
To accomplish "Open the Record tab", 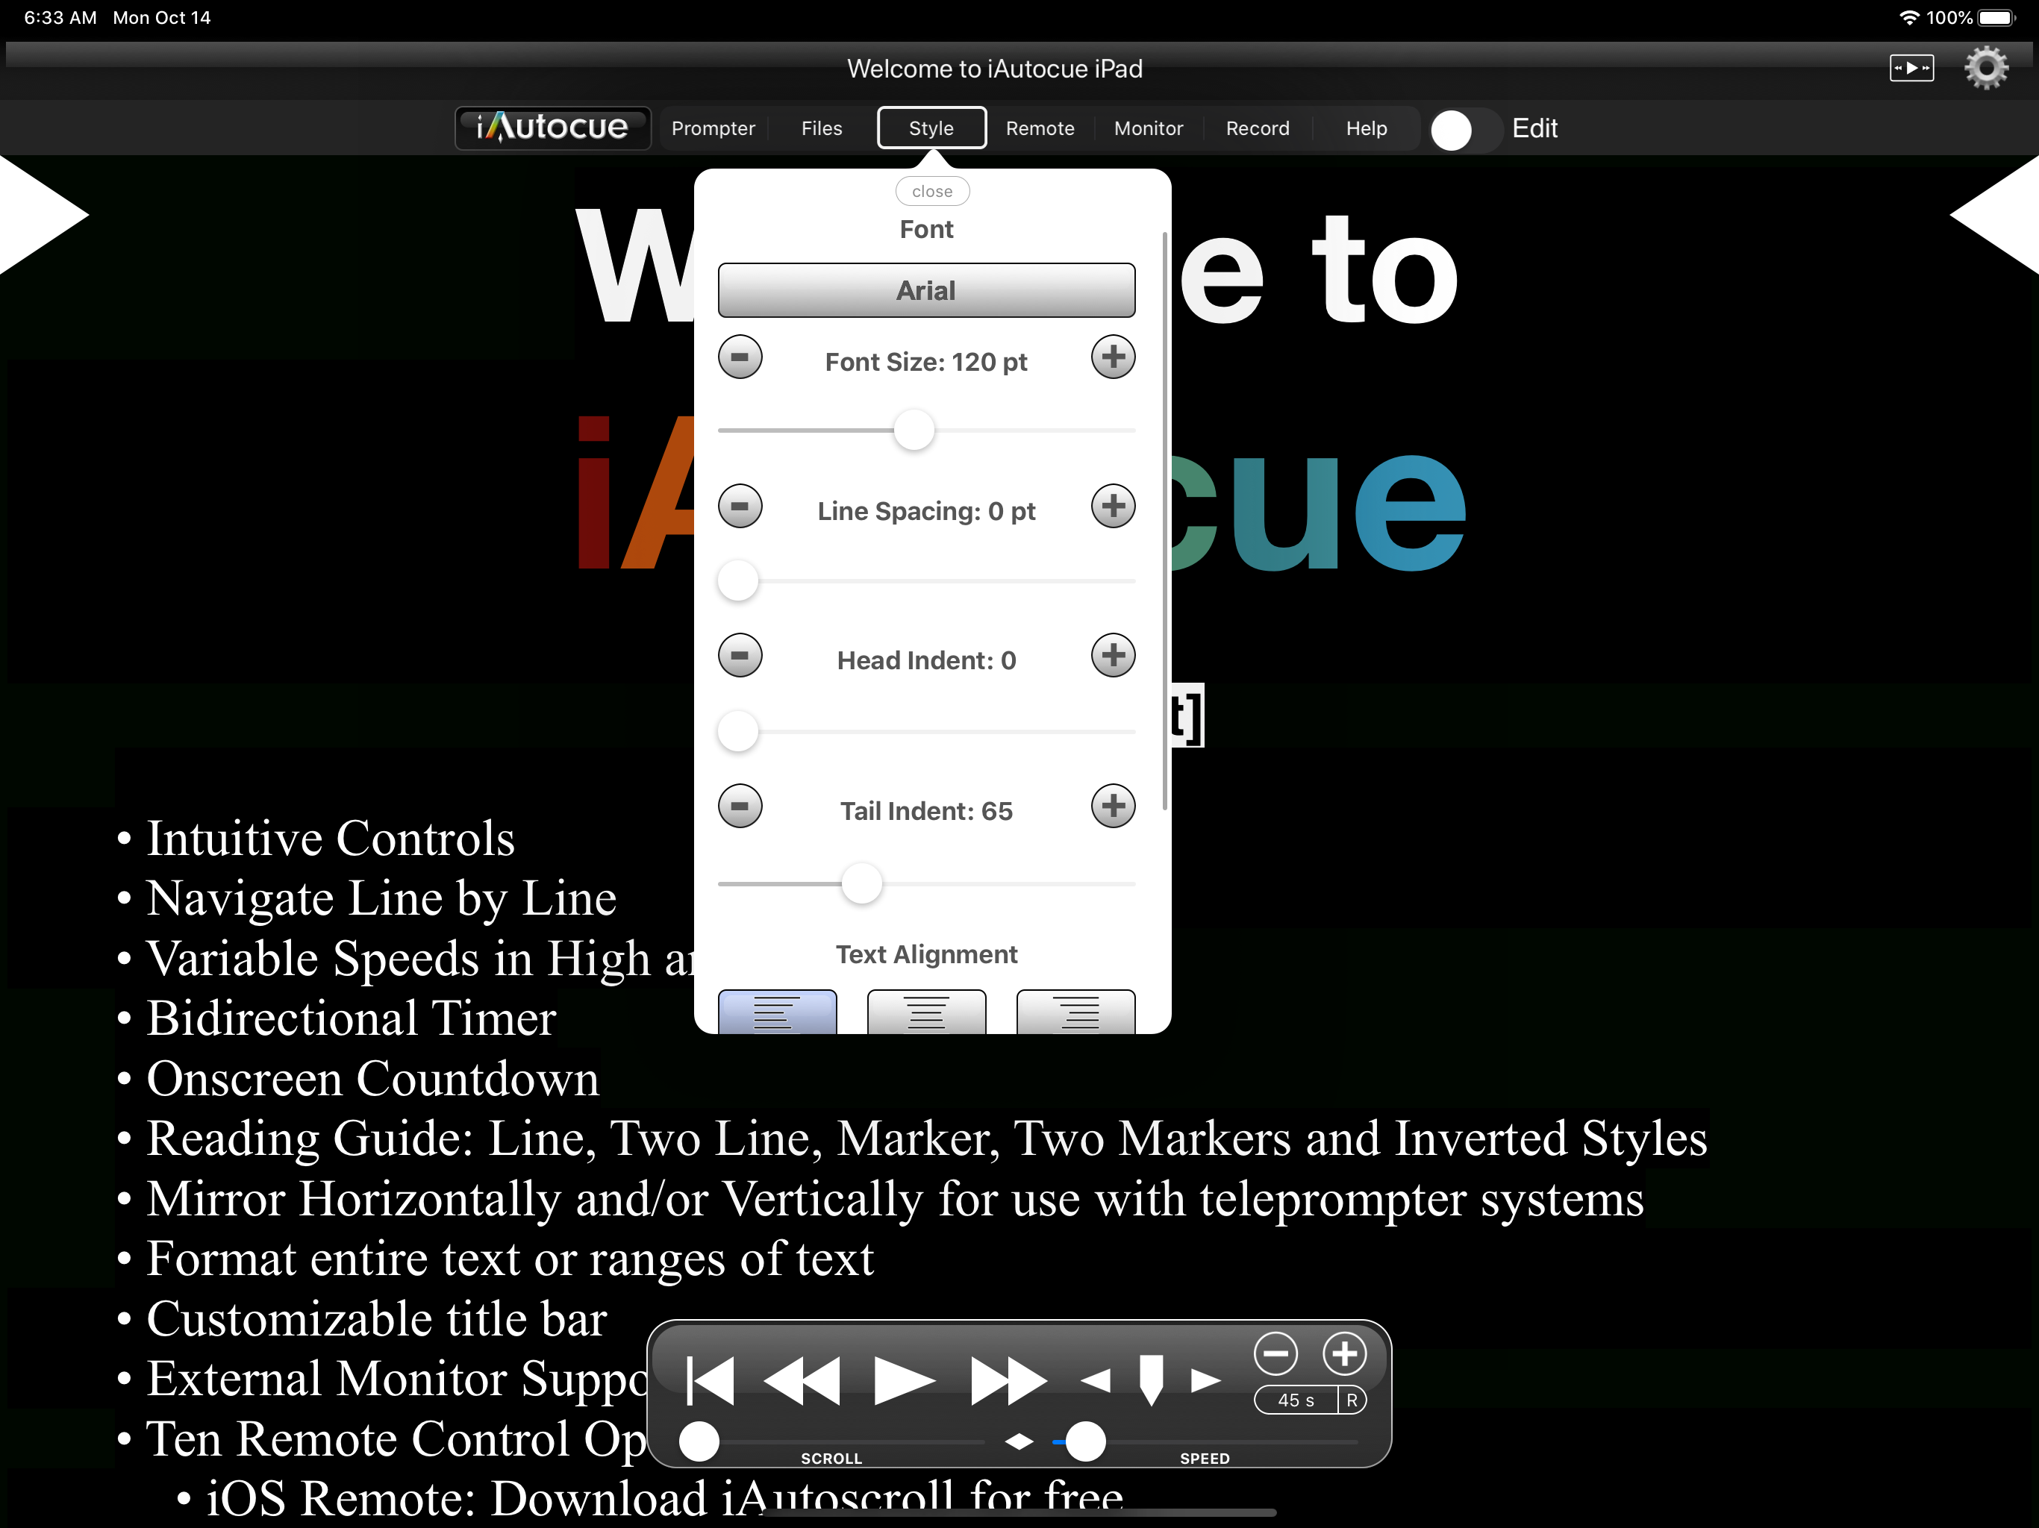I will pos(1258,128).
